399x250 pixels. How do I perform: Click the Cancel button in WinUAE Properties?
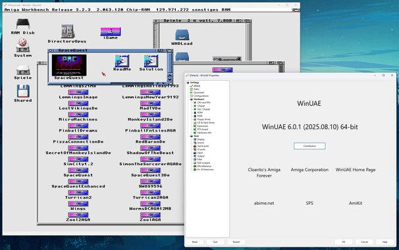(364, 242)
